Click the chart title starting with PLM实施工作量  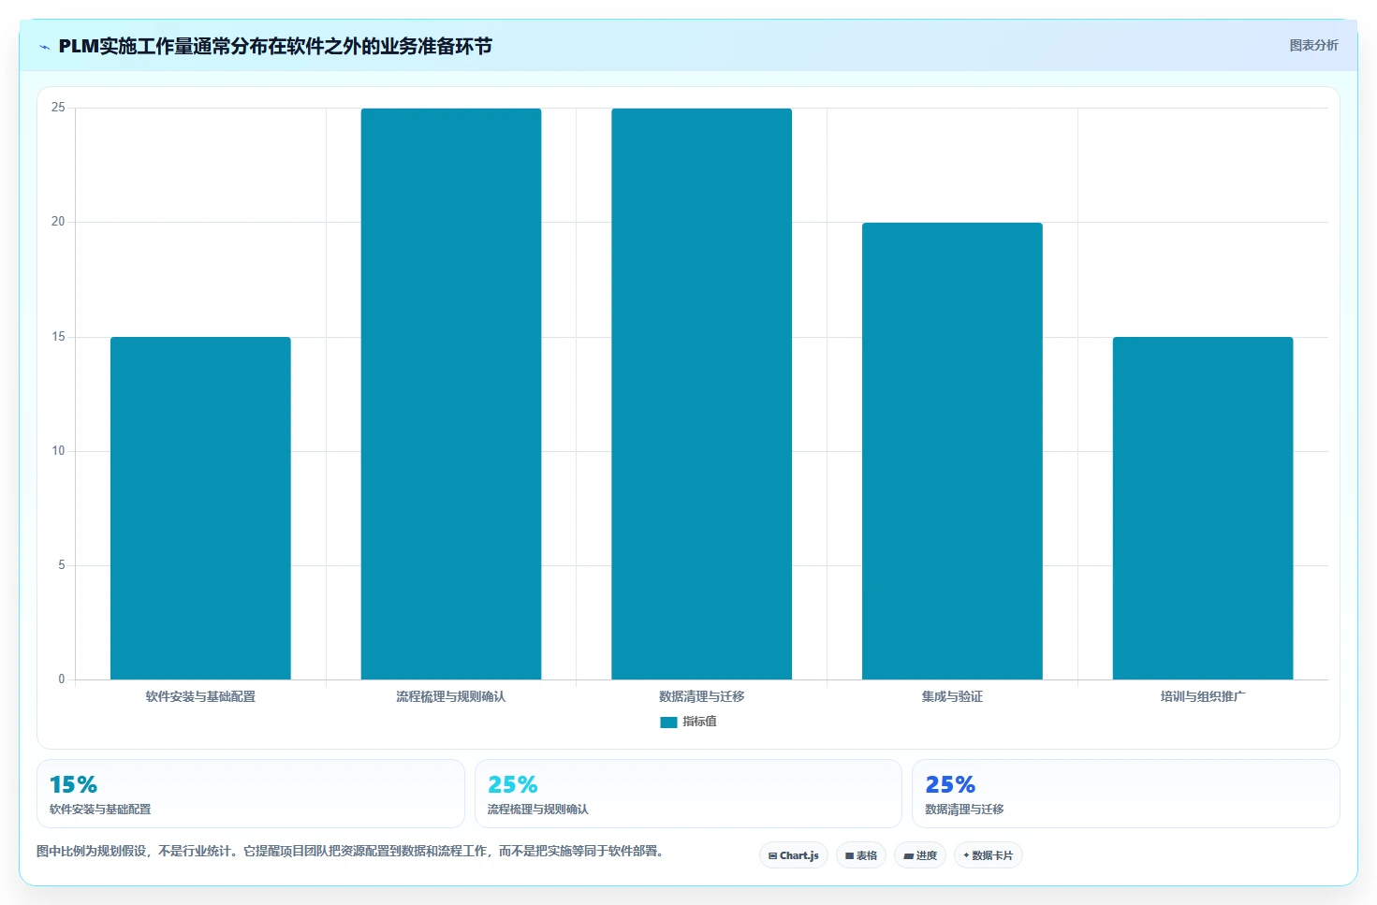(x=275, y=46)
